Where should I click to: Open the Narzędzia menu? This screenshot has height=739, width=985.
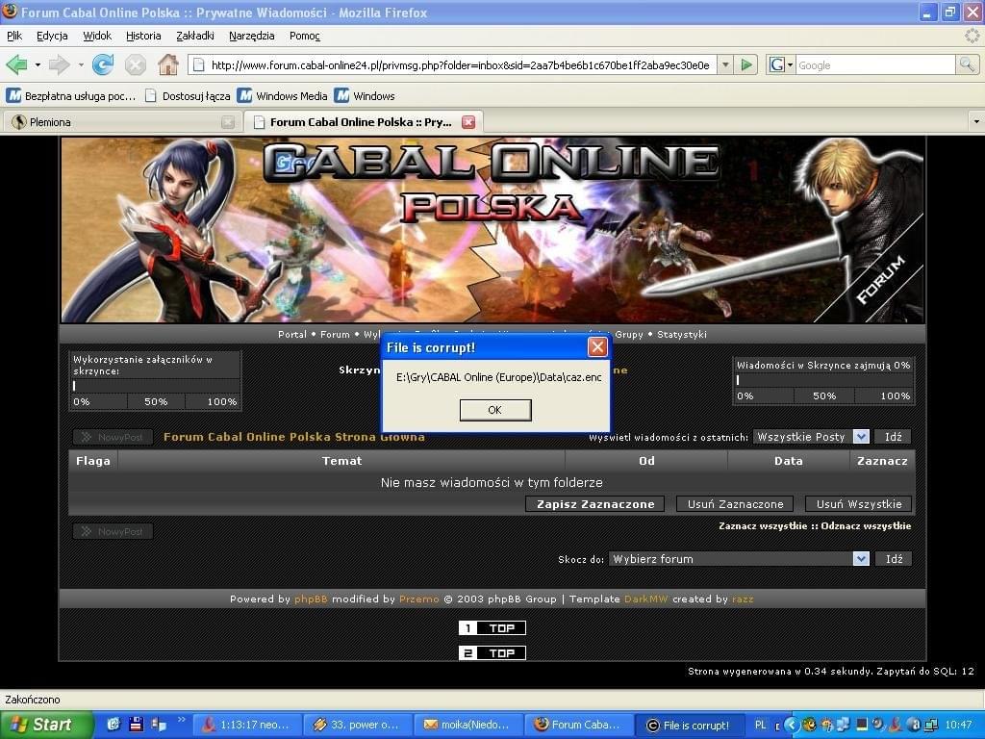[252, 36]
